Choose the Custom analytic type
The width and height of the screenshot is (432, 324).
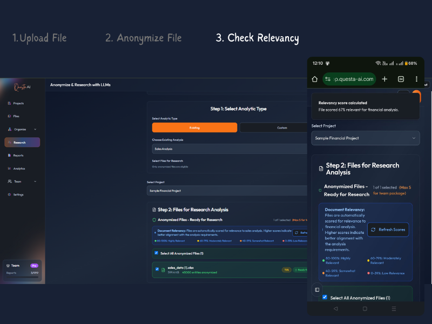(274, 127)
